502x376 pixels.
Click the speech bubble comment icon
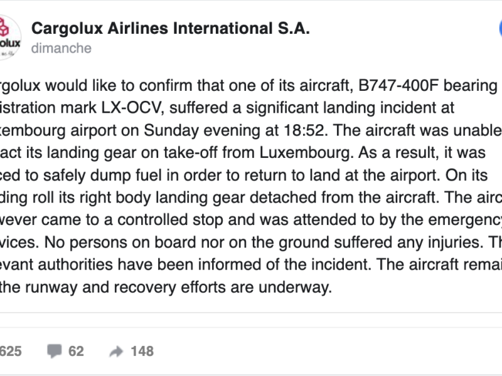coord(54,352)
